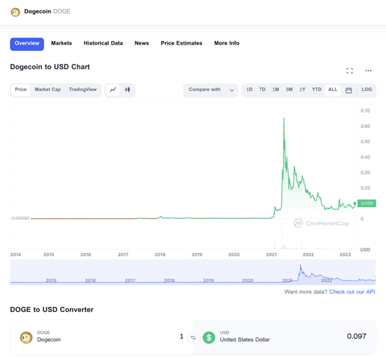Select the 1Y time range
Image resolution: width=386 pixels, height=358 pixels.
[x=302, y=89]
